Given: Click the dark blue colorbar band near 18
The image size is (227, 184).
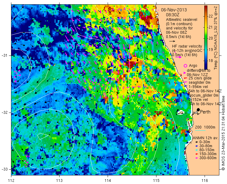Looking at the screenshot, I should (206, 62).
